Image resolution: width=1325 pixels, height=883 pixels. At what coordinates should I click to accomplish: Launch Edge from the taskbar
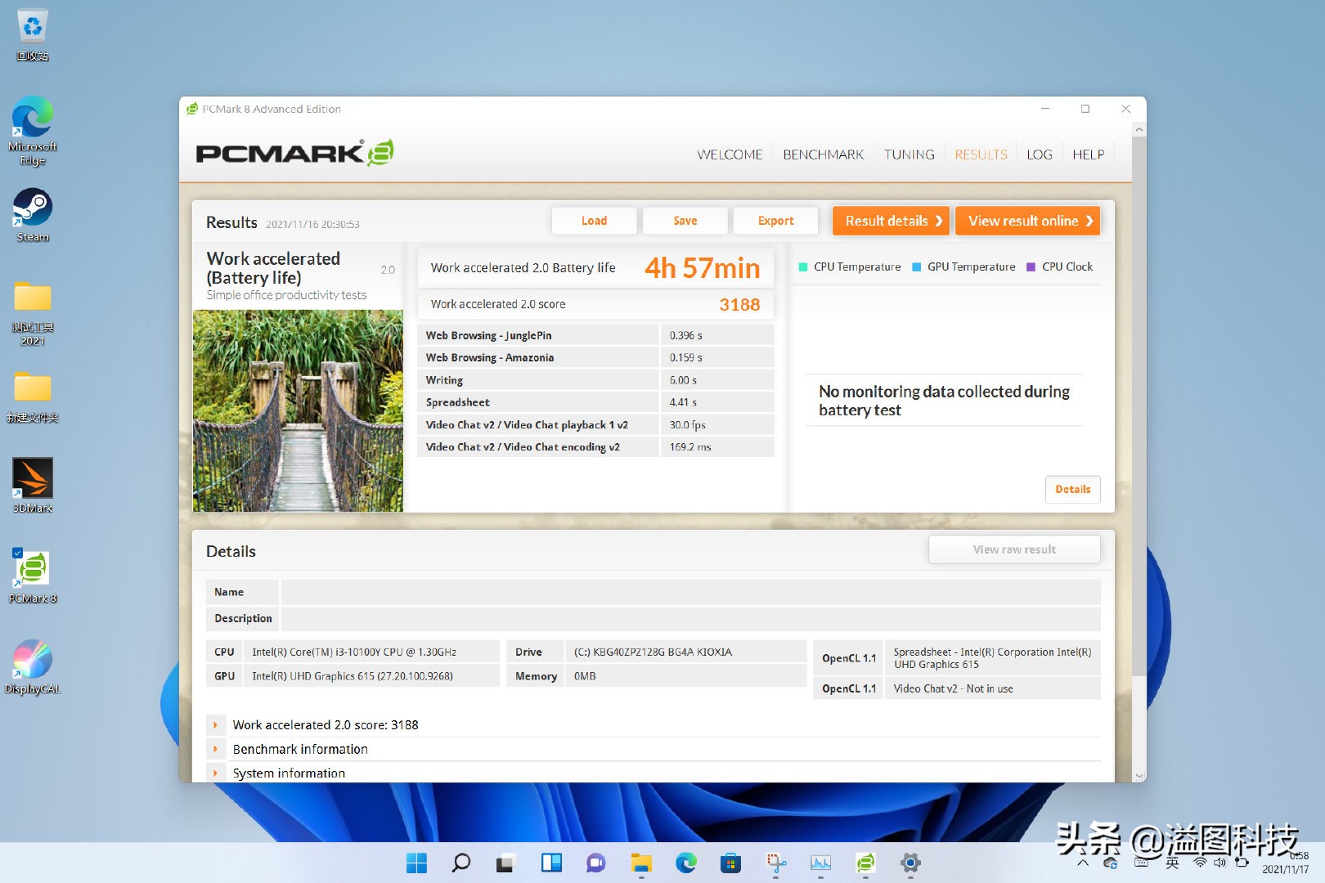tap(685, 863)
